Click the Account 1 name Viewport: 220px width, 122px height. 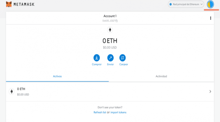coord(110,16)
